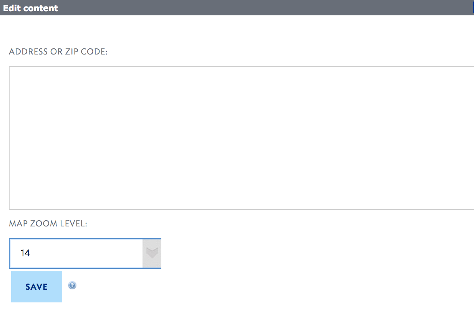Click the Edit content heading text
Image resolution: width=474 pixels, height=312 pixels.
click(x=31, y=8)
